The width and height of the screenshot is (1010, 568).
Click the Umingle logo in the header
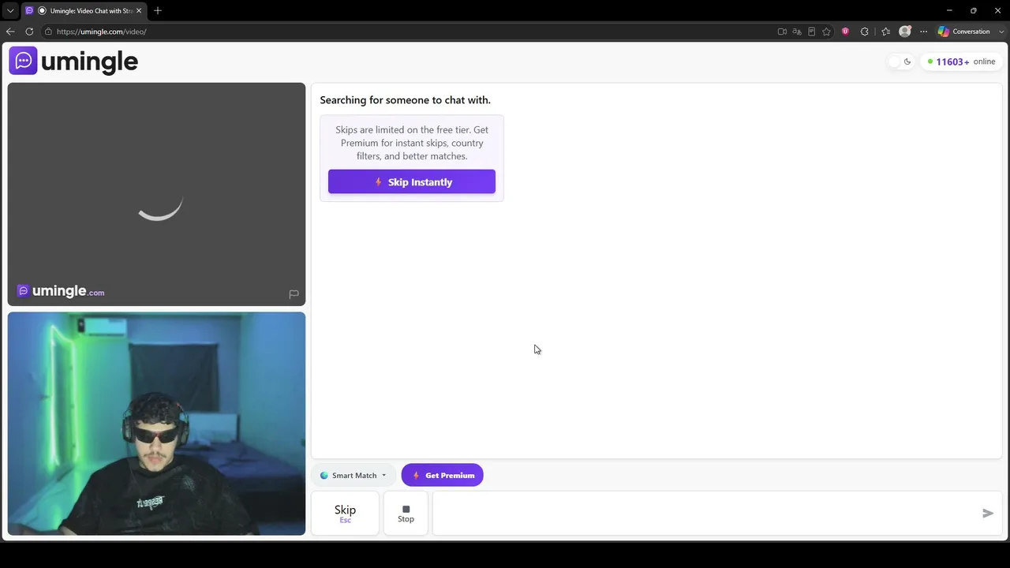[x=73, y=61]
